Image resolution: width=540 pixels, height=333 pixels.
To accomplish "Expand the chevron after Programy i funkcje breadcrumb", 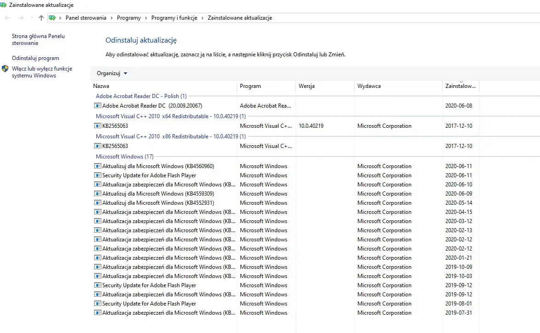I will point(202,18).
